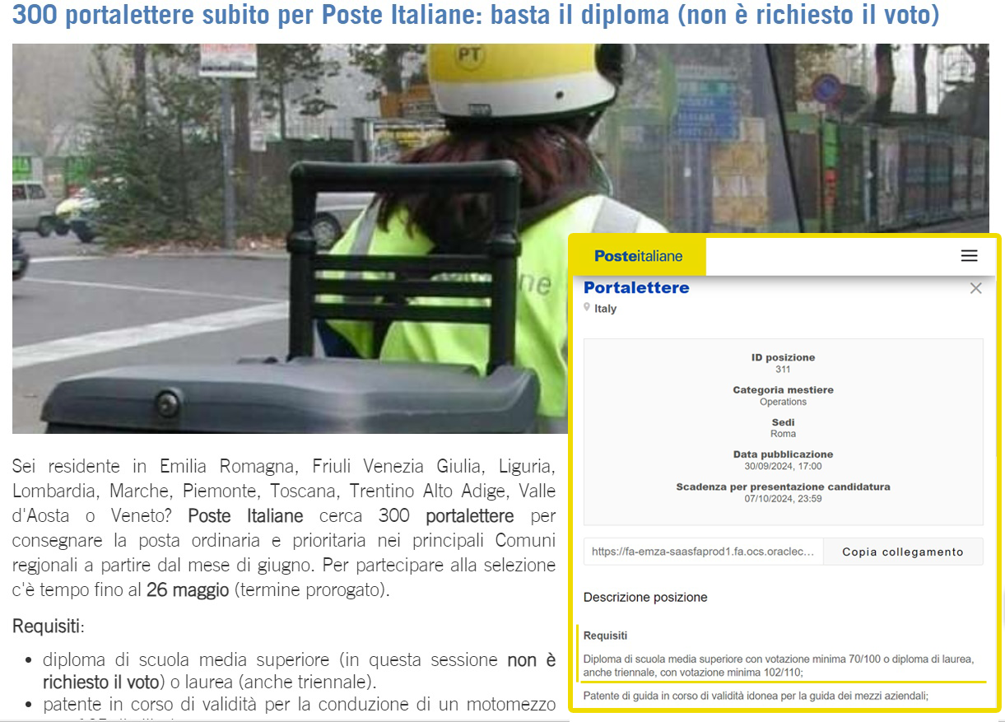Click the bold Poste Italiane text in article
This screenshot has width=1005, height=722.
tap(245, 516)
